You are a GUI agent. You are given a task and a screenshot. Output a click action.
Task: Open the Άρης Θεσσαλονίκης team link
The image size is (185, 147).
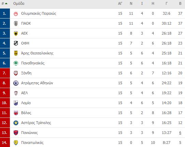point(37,53)
